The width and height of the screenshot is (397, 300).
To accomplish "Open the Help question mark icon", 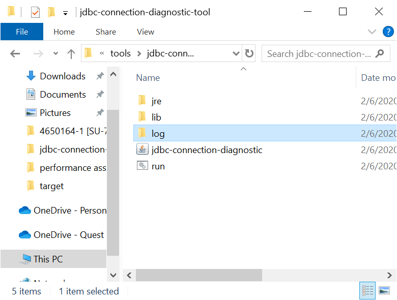I will [x=388, y=32].
